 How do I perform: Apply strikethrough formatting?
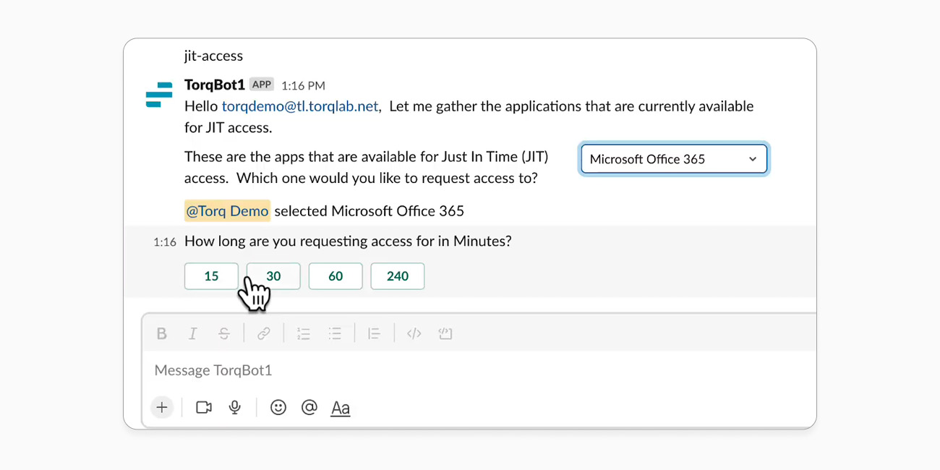click(x=224, y=333)
